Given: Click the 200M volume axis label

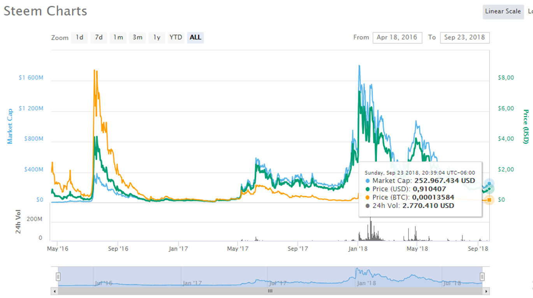Looking at the screenshot, I should pos(35,220).
